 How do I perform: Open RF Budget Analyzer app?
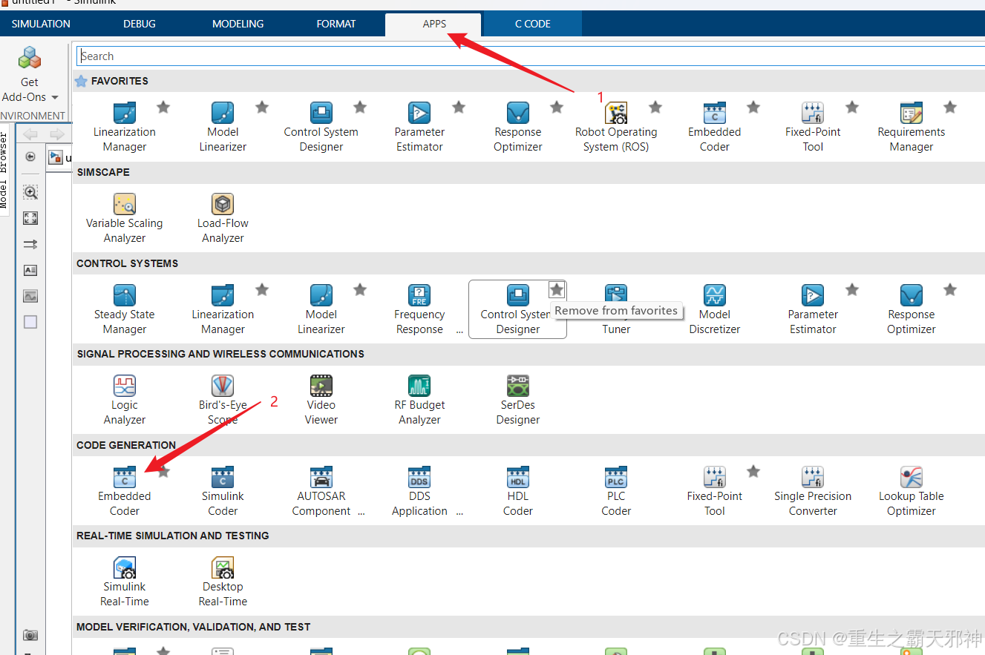click(419, 400)
